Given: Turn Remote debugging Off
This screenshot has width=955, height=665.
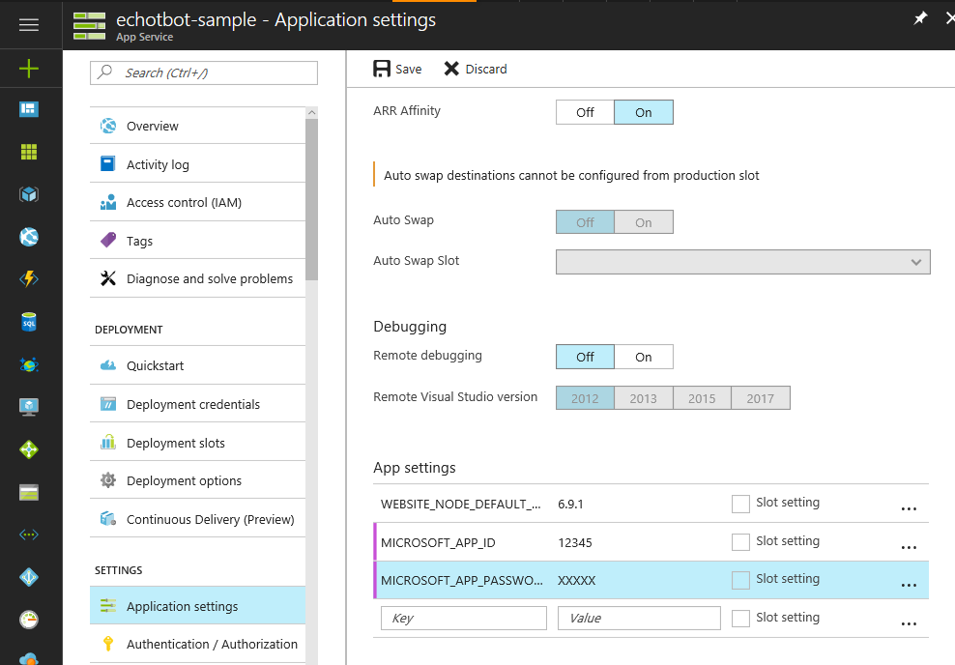Looking at the screenshot, I should (585, 357).
